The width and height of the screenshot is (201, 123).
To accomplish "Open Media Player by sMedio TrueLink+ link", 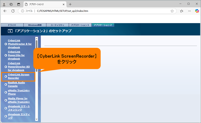I will [x=19, y=100].
